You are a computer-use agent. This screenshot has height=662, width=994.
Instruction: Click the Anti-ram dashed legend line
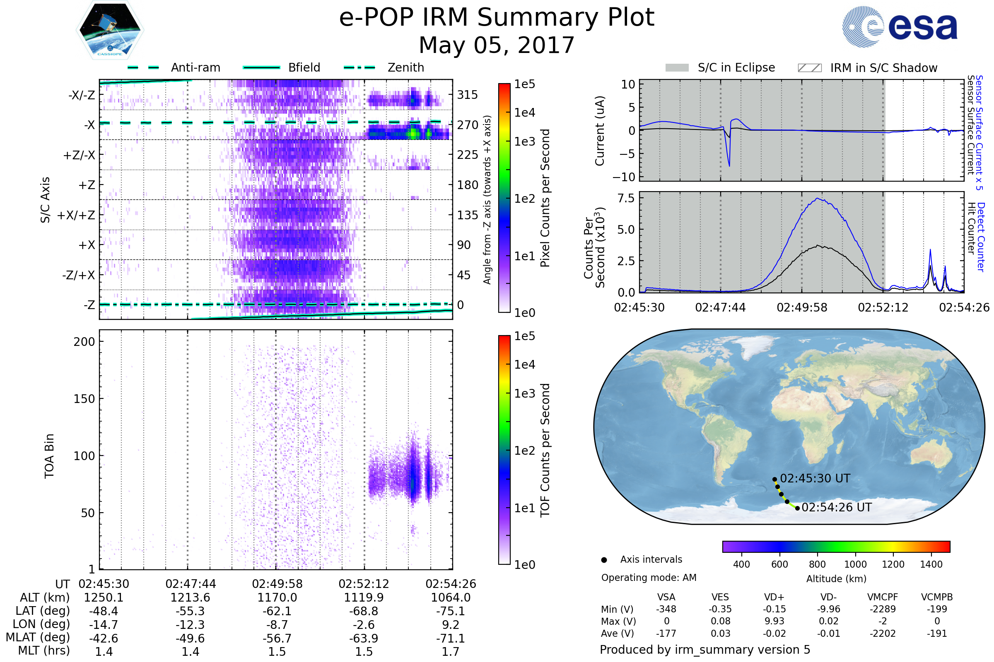point(143,67)
